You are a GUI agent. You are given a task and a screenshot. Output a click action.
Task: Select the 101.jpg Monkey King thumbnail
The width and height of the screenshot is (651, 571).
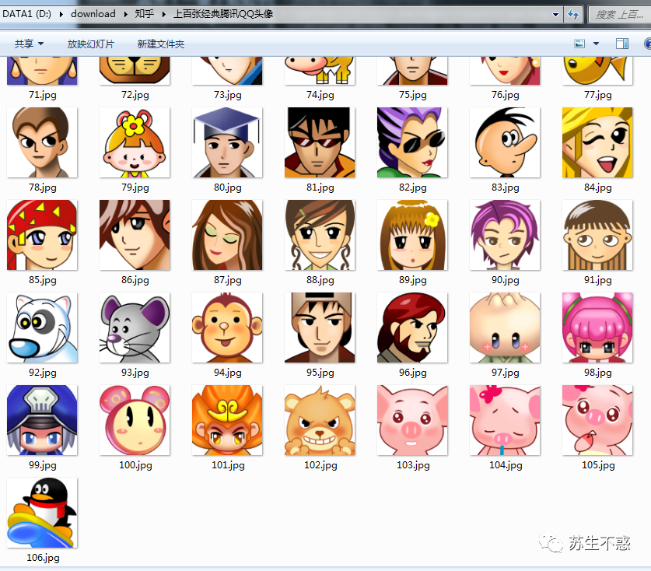(x=228, y=420)
